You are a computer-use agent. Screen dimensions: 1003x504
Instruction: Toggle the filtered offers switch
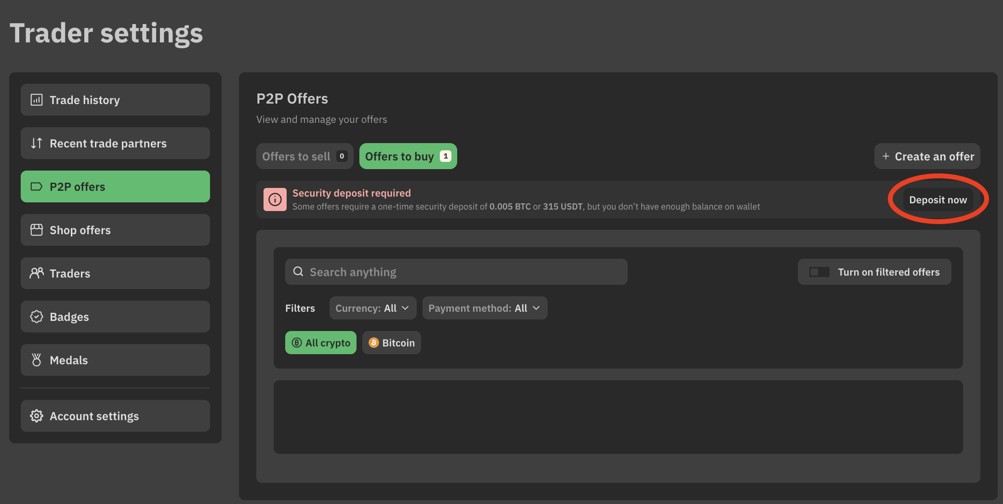coord(819,272)
